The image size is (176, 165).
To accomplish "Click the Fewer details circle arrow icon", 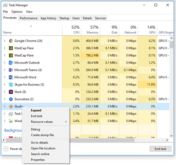I will pyautogui.click(x=6, y=149).
